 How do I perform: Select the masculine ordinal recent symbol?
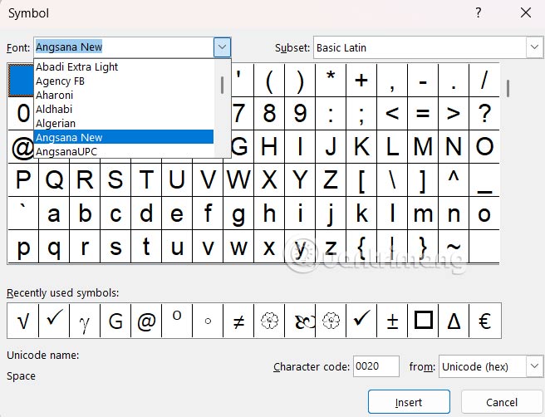[x=177, y=321]
